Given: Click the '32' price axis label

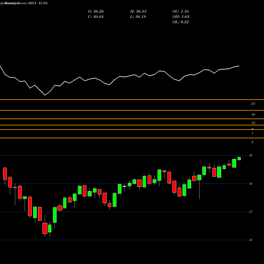Looking at the screenshot, I should pos(251,184).
